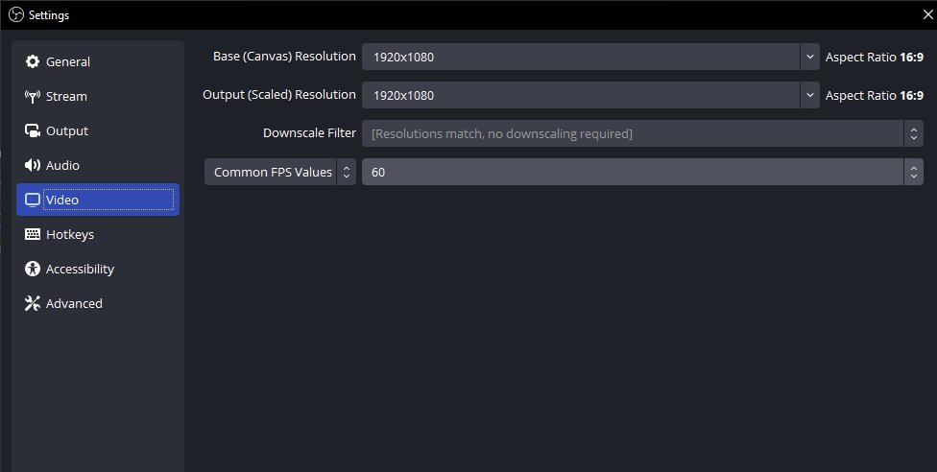
Task: Expand Output (Scaled) Resolution dropdown arrow
Action: click(809, 95)
